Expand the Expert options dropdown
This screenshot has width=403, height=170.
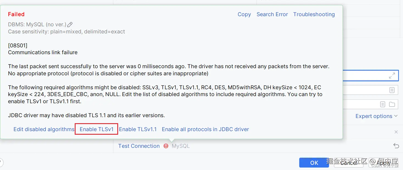coord(376,116)
